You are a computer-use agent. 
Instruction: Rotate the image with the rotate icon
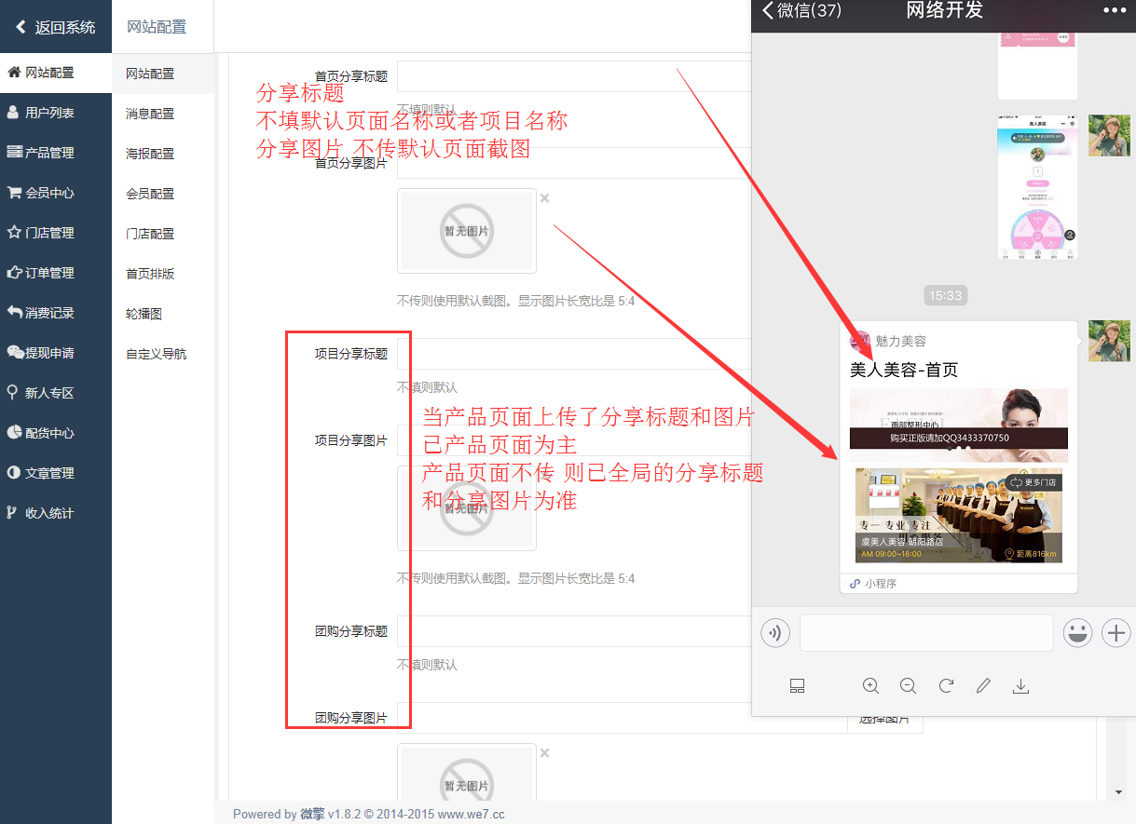pyautogui.click(x=946, y=686)
